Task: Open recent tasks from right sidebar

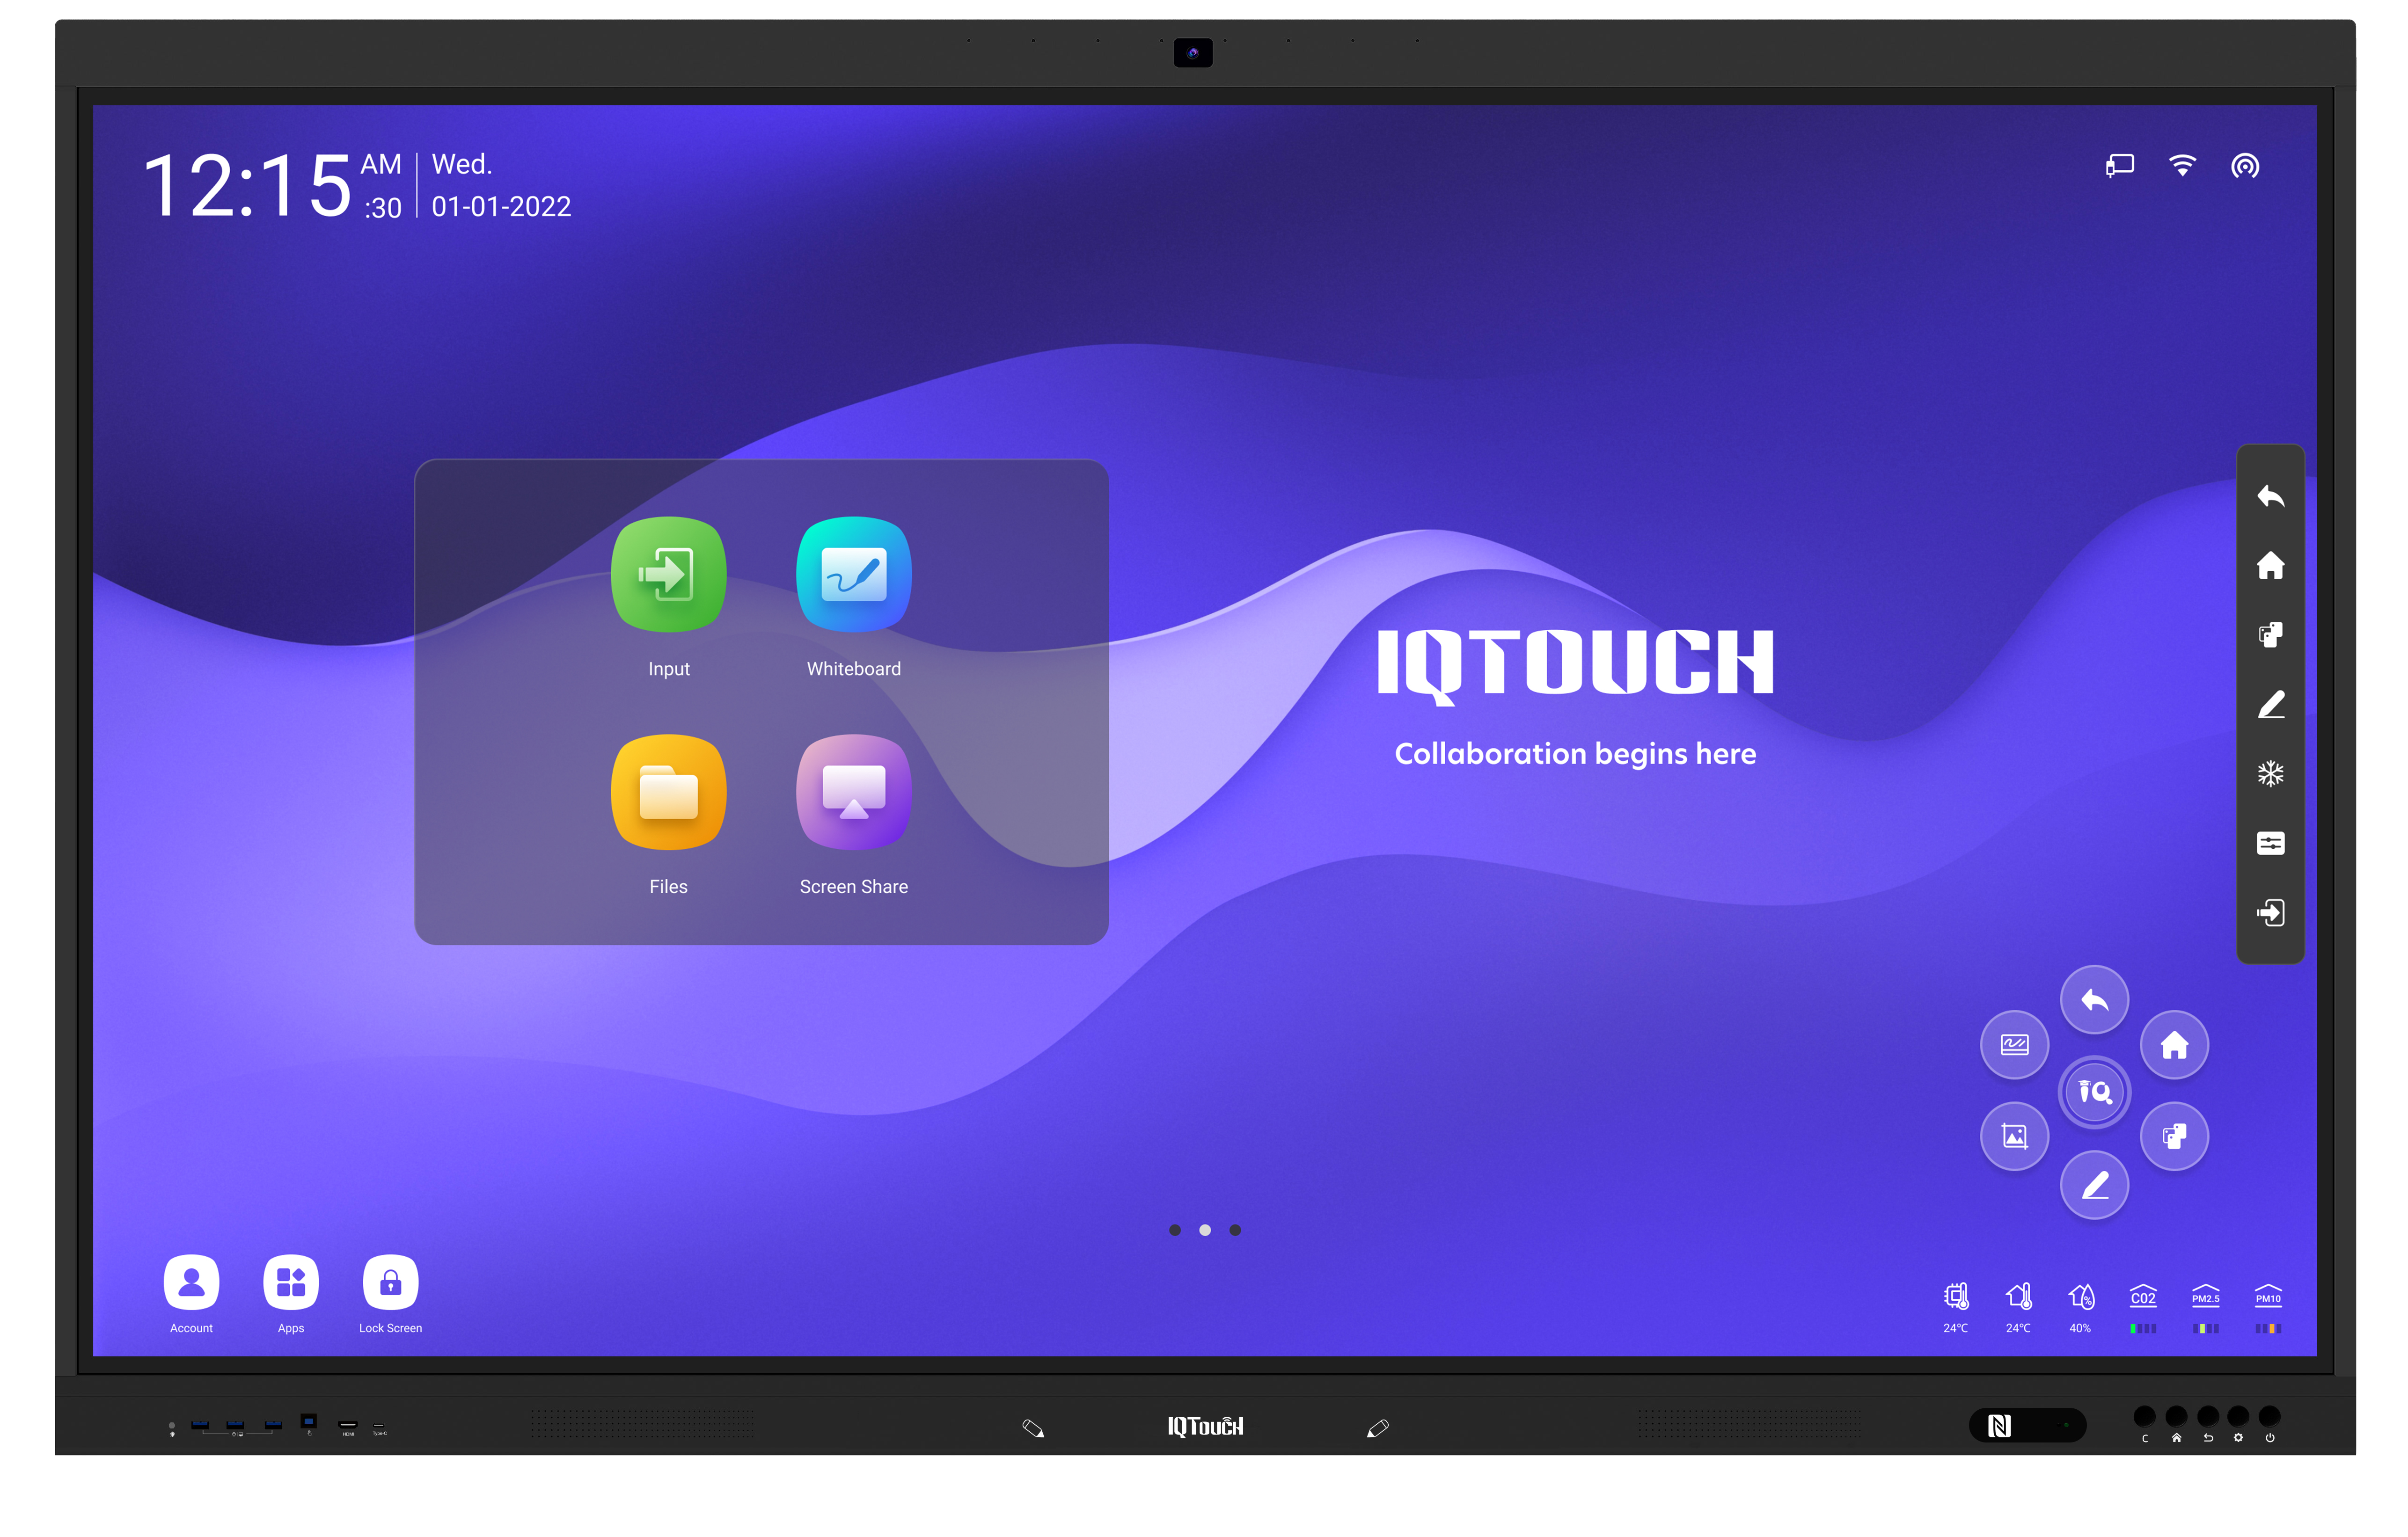Action: tap(2270, 634)
